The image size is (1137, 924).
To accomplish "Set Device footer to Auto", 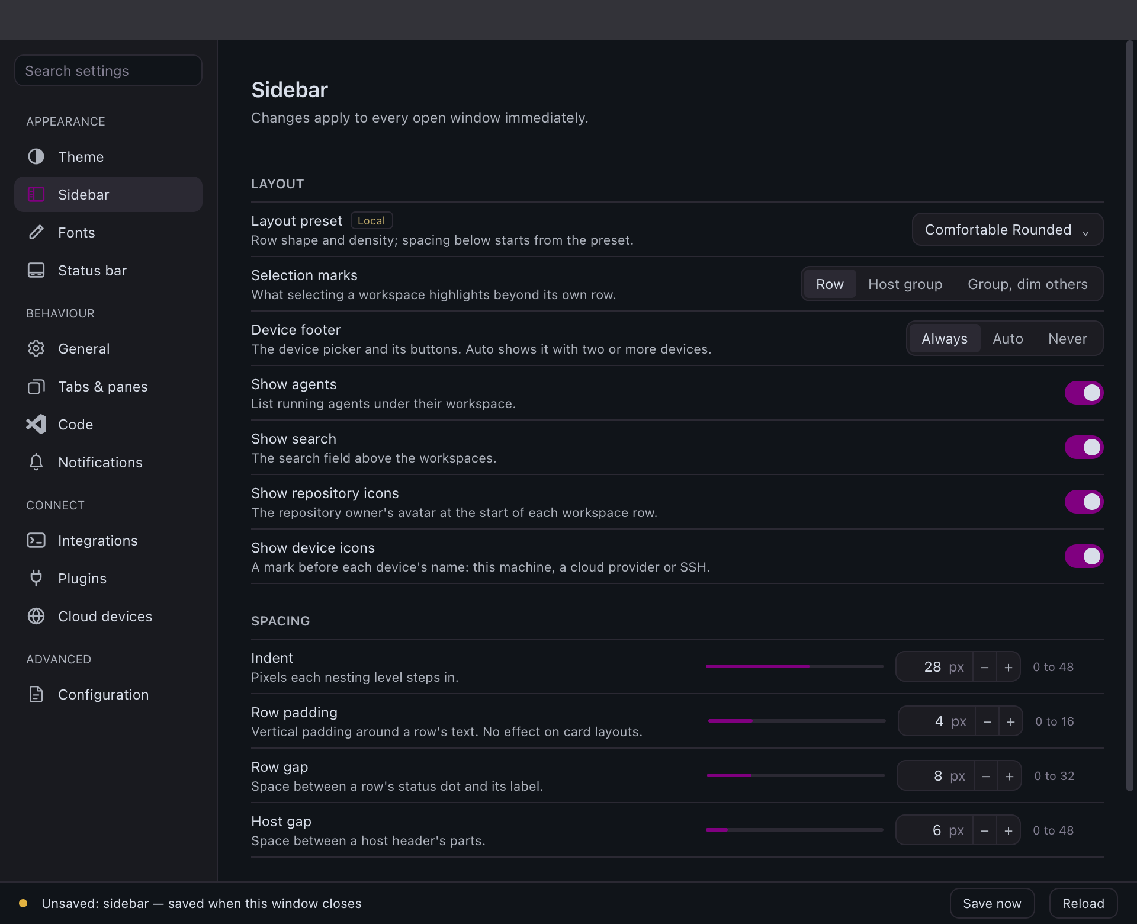I will tap(1008, 339).
